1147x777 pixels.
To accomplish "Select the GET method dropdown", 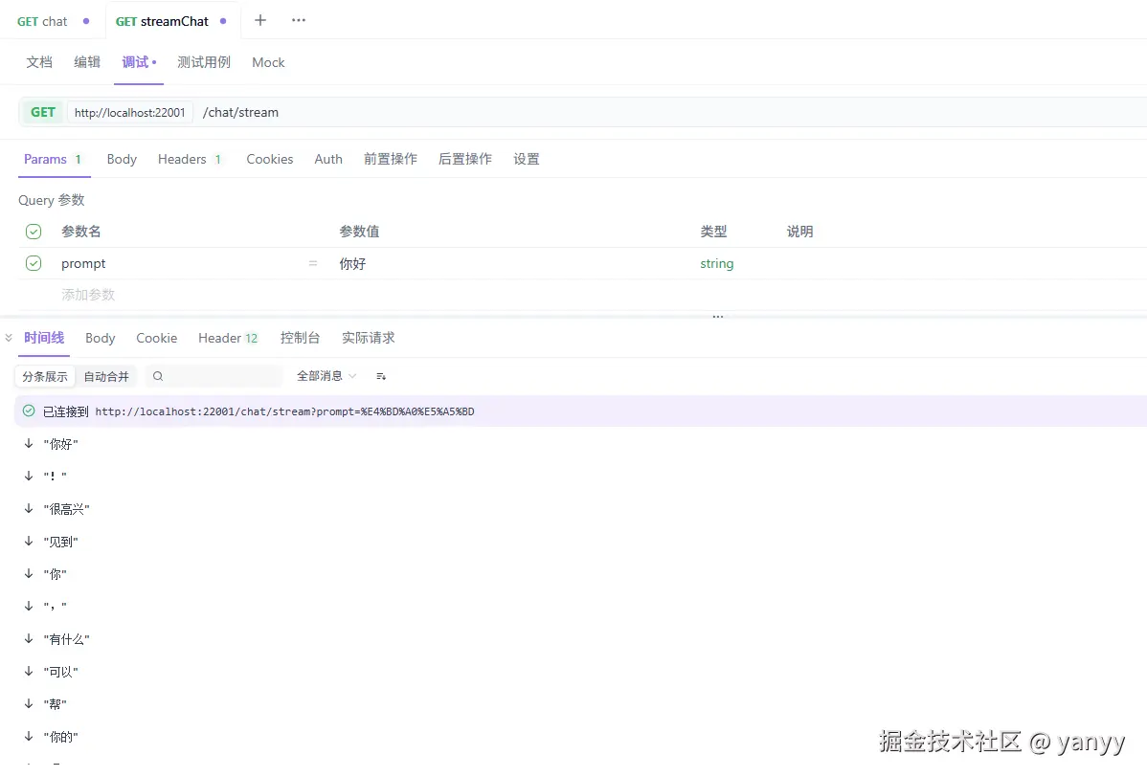I will (43, 113).
